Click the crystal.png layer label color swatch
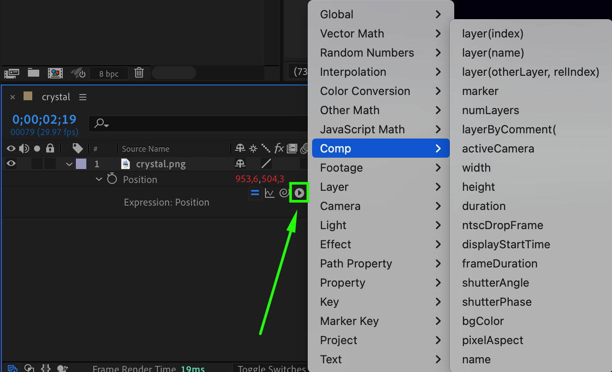The width and height of the screenshot is (612, 372). tap(81, 164)
